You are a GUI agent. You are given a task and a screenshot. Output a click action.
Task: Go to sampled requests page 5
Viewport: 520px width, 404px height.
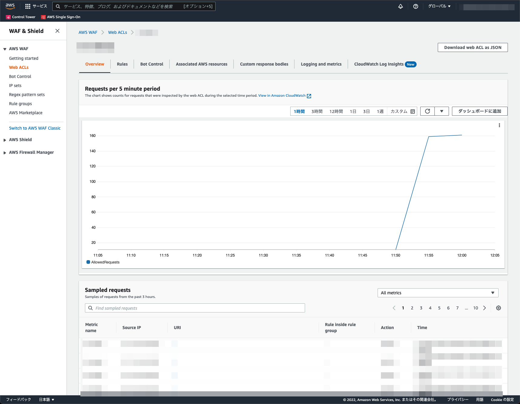439,308
